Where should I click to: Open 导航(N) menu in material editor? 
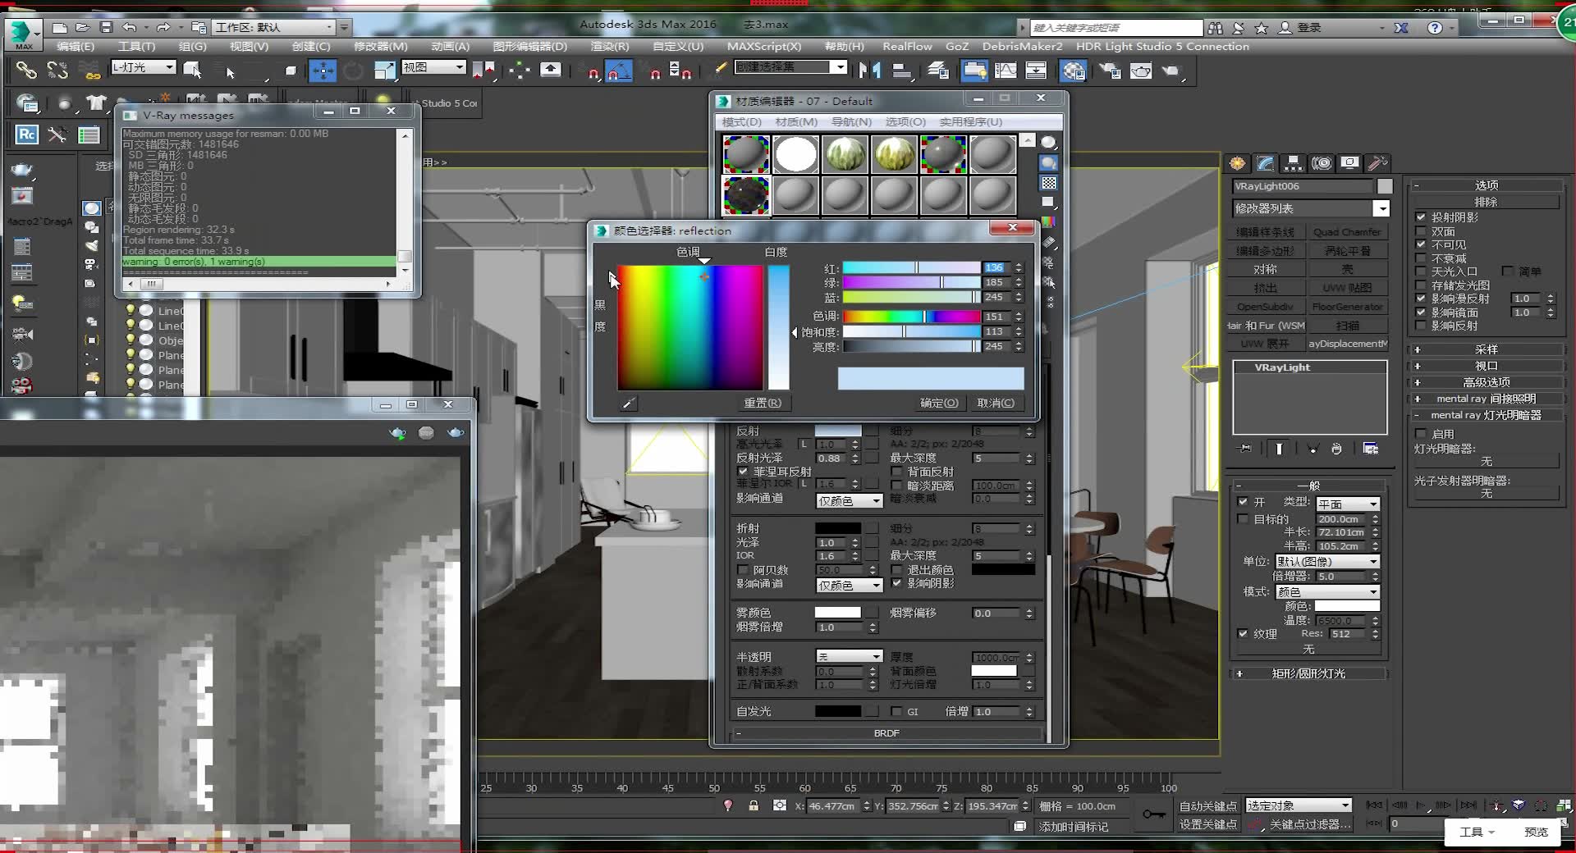851,121
